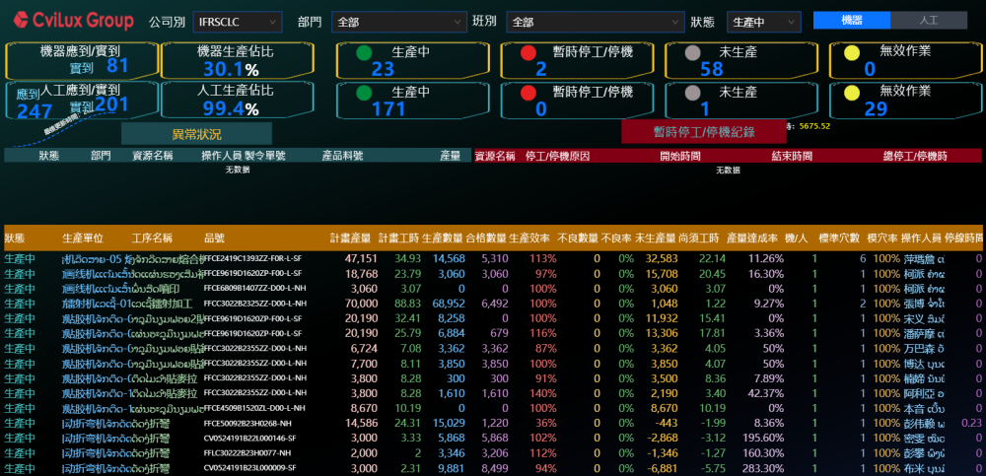Switch view to 人工 mode
This screenshot has width=986, height=476.
(928, 21)
